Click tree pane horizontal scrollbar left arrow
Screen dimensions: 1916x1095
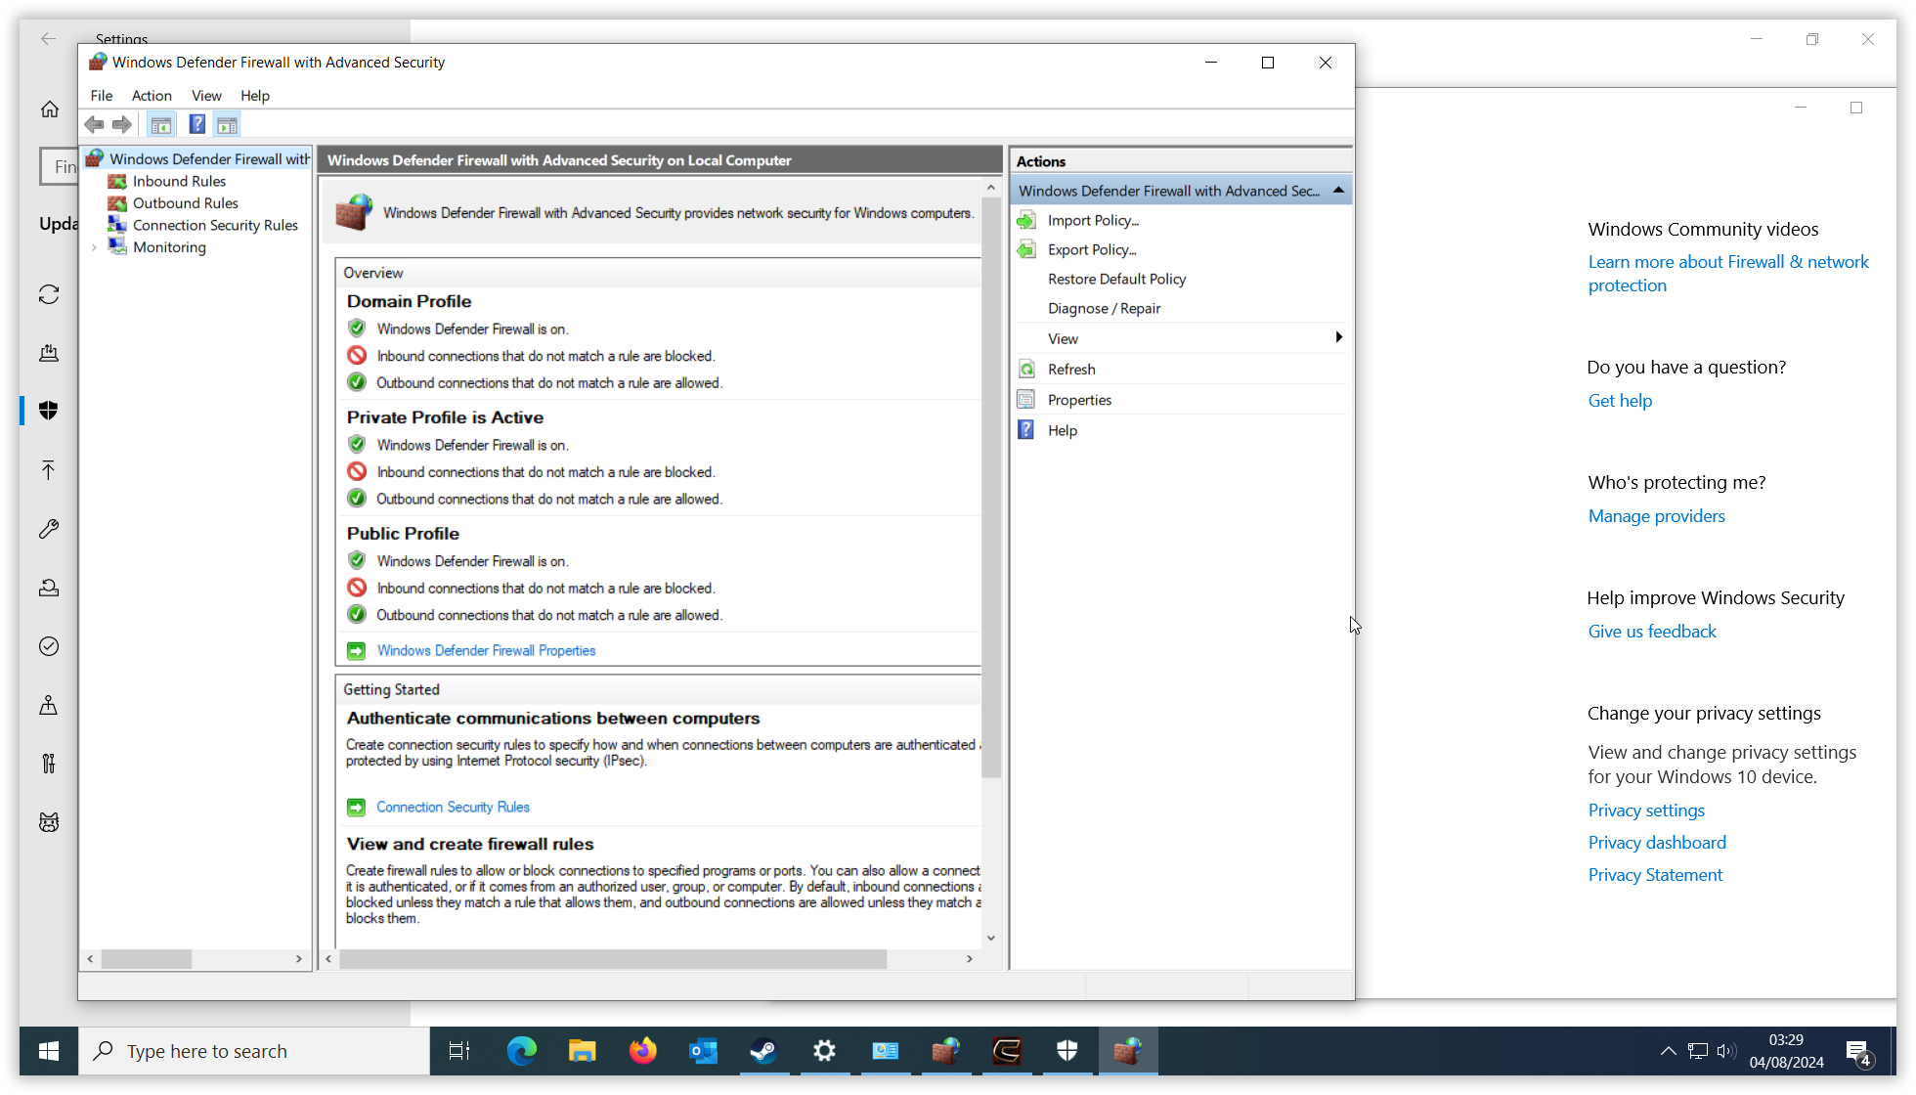coord(91,959)
